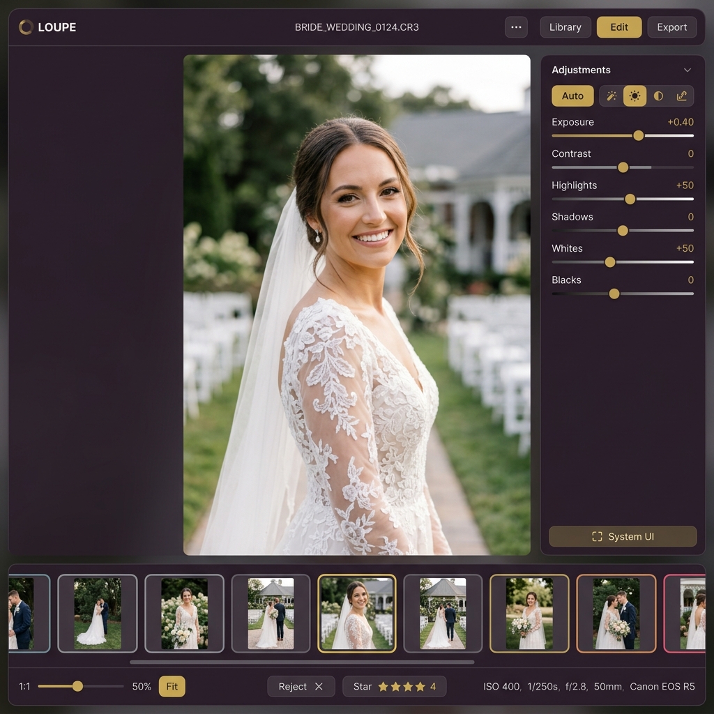Screen dimensions: 714x714
Task: Select orange-bordered thumbnail of couple with bouquet
Action: pyautogui.click(x=616, y=614)
